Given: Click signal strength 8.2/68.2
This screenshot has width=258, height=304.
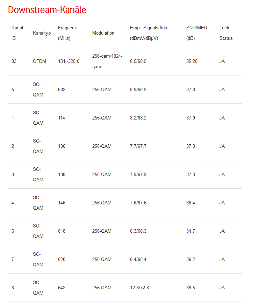Looking at the screenshot, I should [x=138, y=118].
